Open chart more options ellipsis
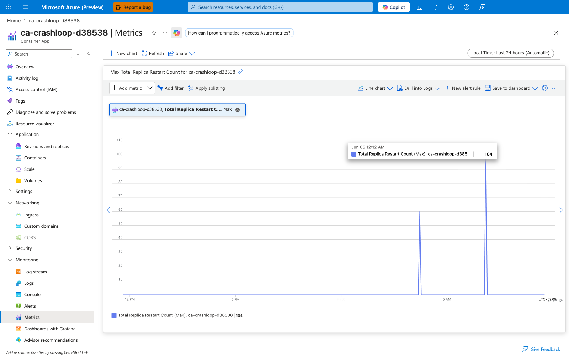The image size is (569, 356). (x=555, y=88)
